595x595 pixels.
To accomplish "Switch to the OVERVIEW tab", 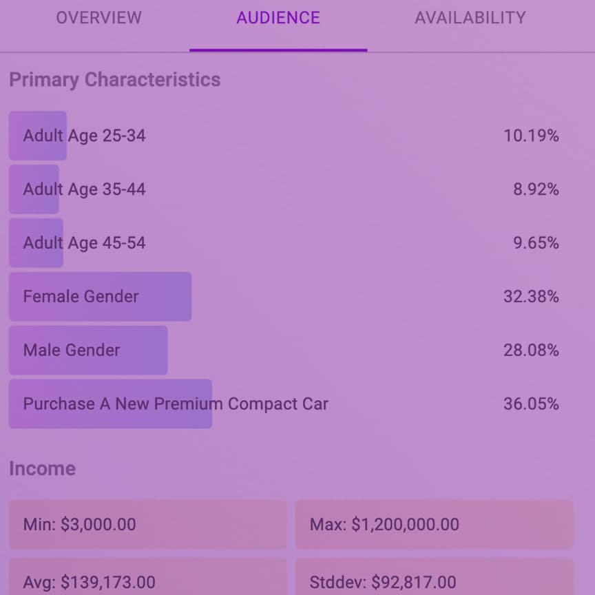I will coord(98,18).
